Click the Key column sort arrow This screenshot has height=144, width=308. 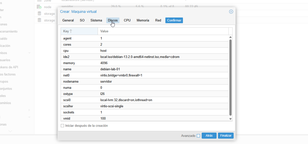(x=71, y=31)
